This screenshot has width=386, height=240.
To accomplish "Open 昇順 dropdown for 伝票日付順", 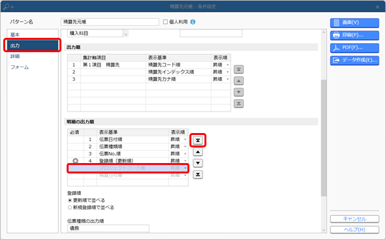I will coord(185,140).
